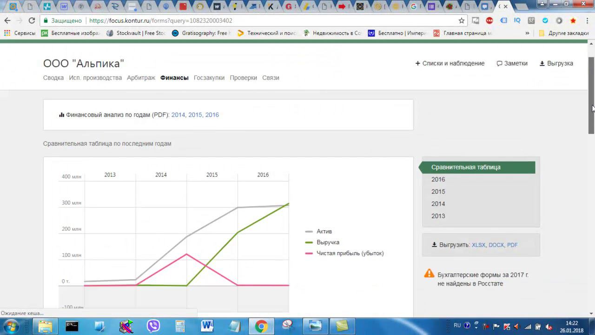Open the Исп. производства section
This screenshot has width=595, height=335.
pyautogui.click(x=95, y=78)
